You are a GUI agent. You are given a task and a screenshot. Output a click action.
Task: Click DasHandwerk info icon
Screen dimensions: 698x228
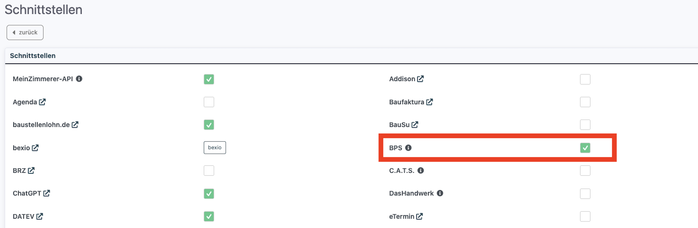pos(440,193)
